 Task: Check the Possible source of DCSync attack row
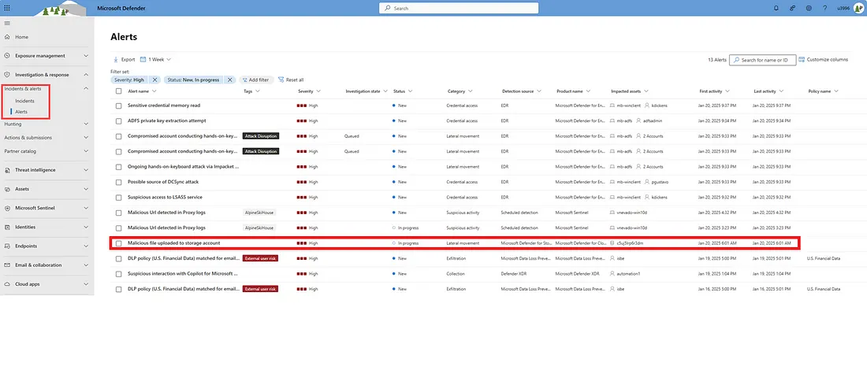coord(119,182)
